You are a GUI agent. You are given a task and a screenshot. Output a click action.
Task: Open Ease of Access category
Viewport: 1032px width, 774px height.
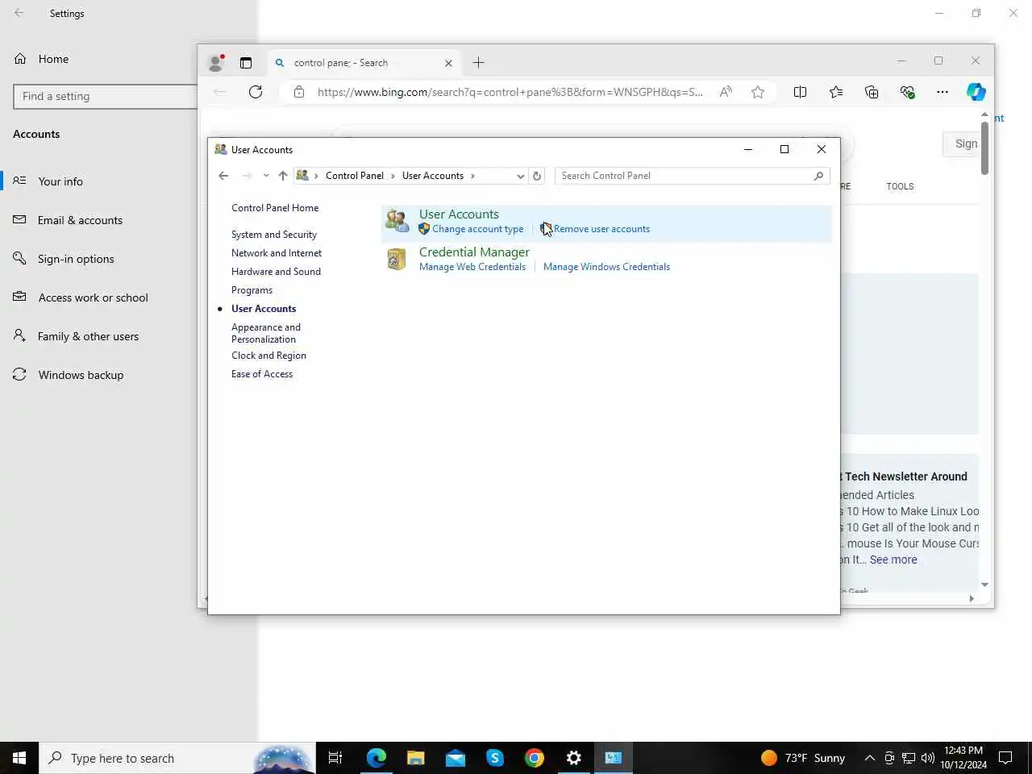262,374
